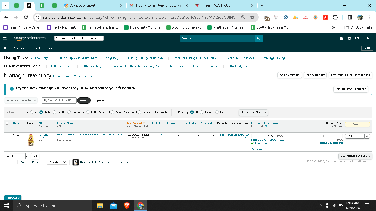Screen dimensions: 376x211
Task: Bookmark this page with the star icon
Action: coord(252,17)
